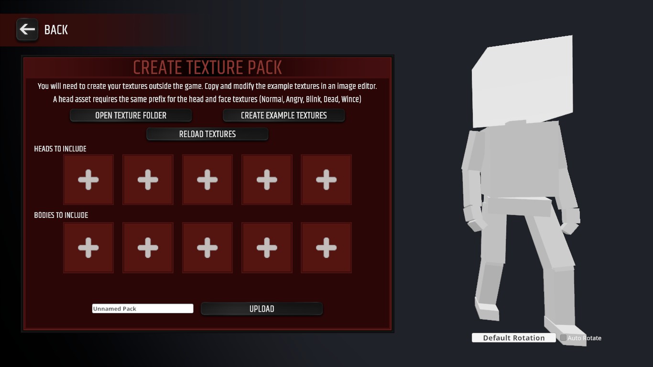This screenshot has height=367, width=653.
Task: Add a head in the fourth heads slot
Action: [267, 180]
